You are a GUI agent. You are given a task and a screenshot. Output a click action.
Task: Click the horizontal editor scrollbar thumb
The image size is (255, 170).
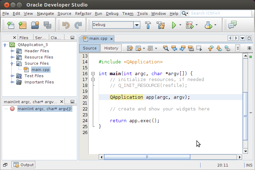[147, 157]
